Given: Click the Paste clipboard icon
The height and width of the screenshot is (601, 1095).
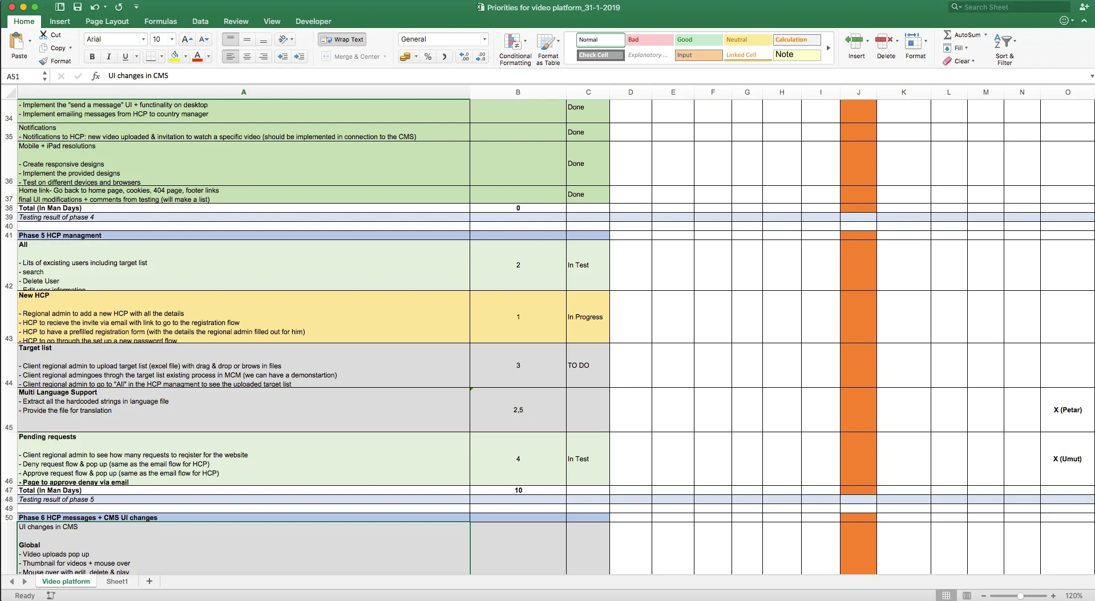Looking at the screenshot, I should point(17,41).
